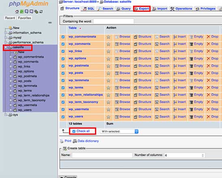Image resolution: width=222 pixels, height=178 pixels.
Task: Expand wp_users table in sidebar tree
Action: (x=11, y=110)
